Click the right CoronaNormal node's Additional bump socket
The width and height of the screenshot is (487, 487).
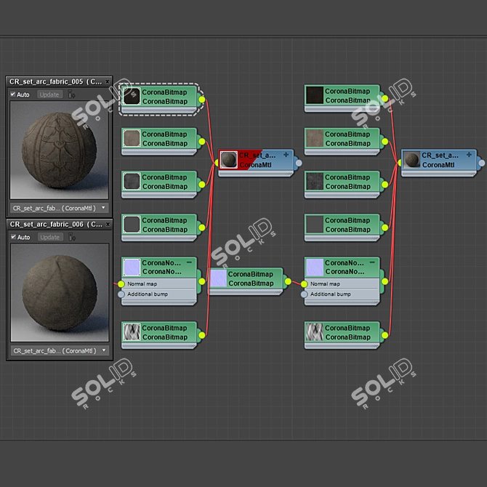(305, 294)
